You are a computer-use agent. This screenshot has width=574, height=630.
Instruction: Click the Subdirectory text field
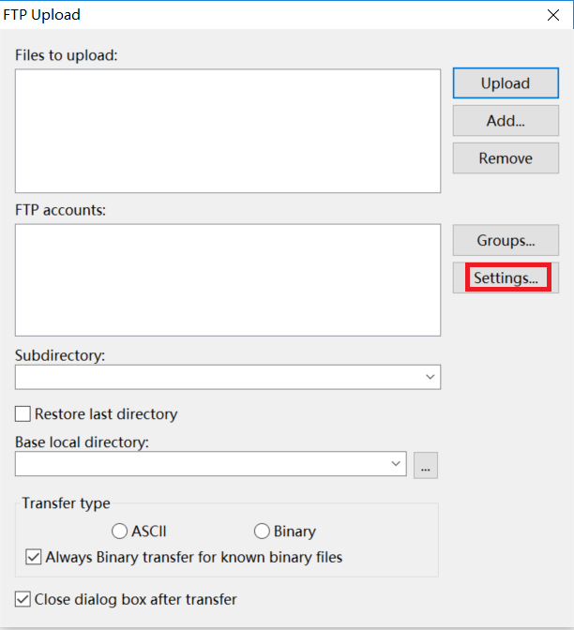(x=218, y=377)
